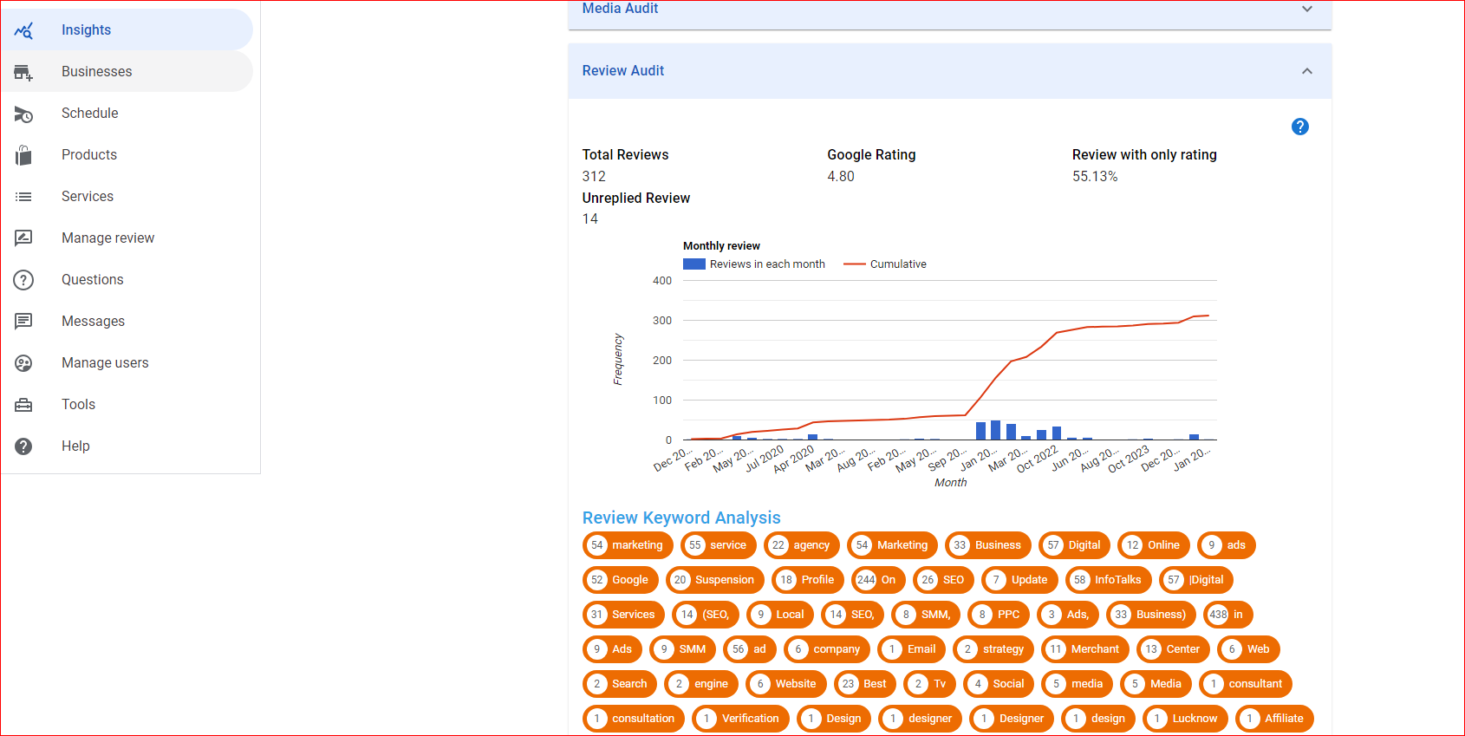
Task: Select the 'Verification' keyword chip
Action: 740,719
